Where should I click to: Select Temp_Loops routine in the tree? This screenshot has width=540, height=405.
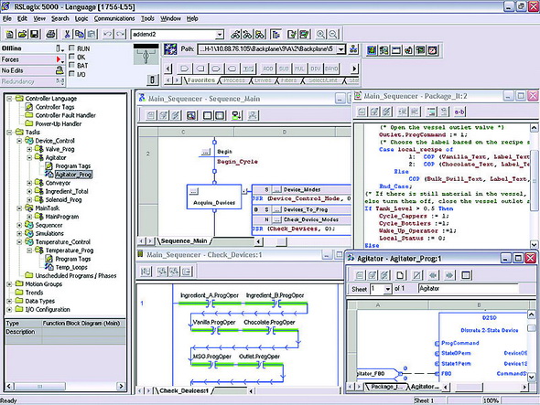[x=71, y=267]
